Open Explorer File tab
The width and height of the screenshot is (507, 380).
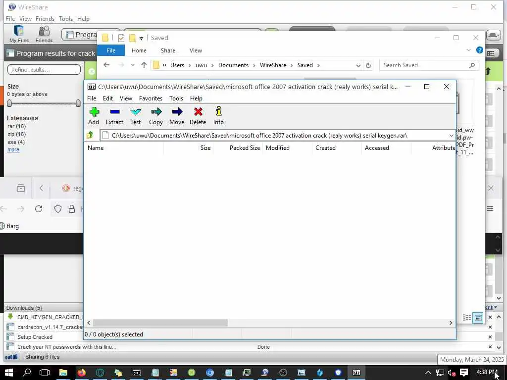(x=110, y=50)
